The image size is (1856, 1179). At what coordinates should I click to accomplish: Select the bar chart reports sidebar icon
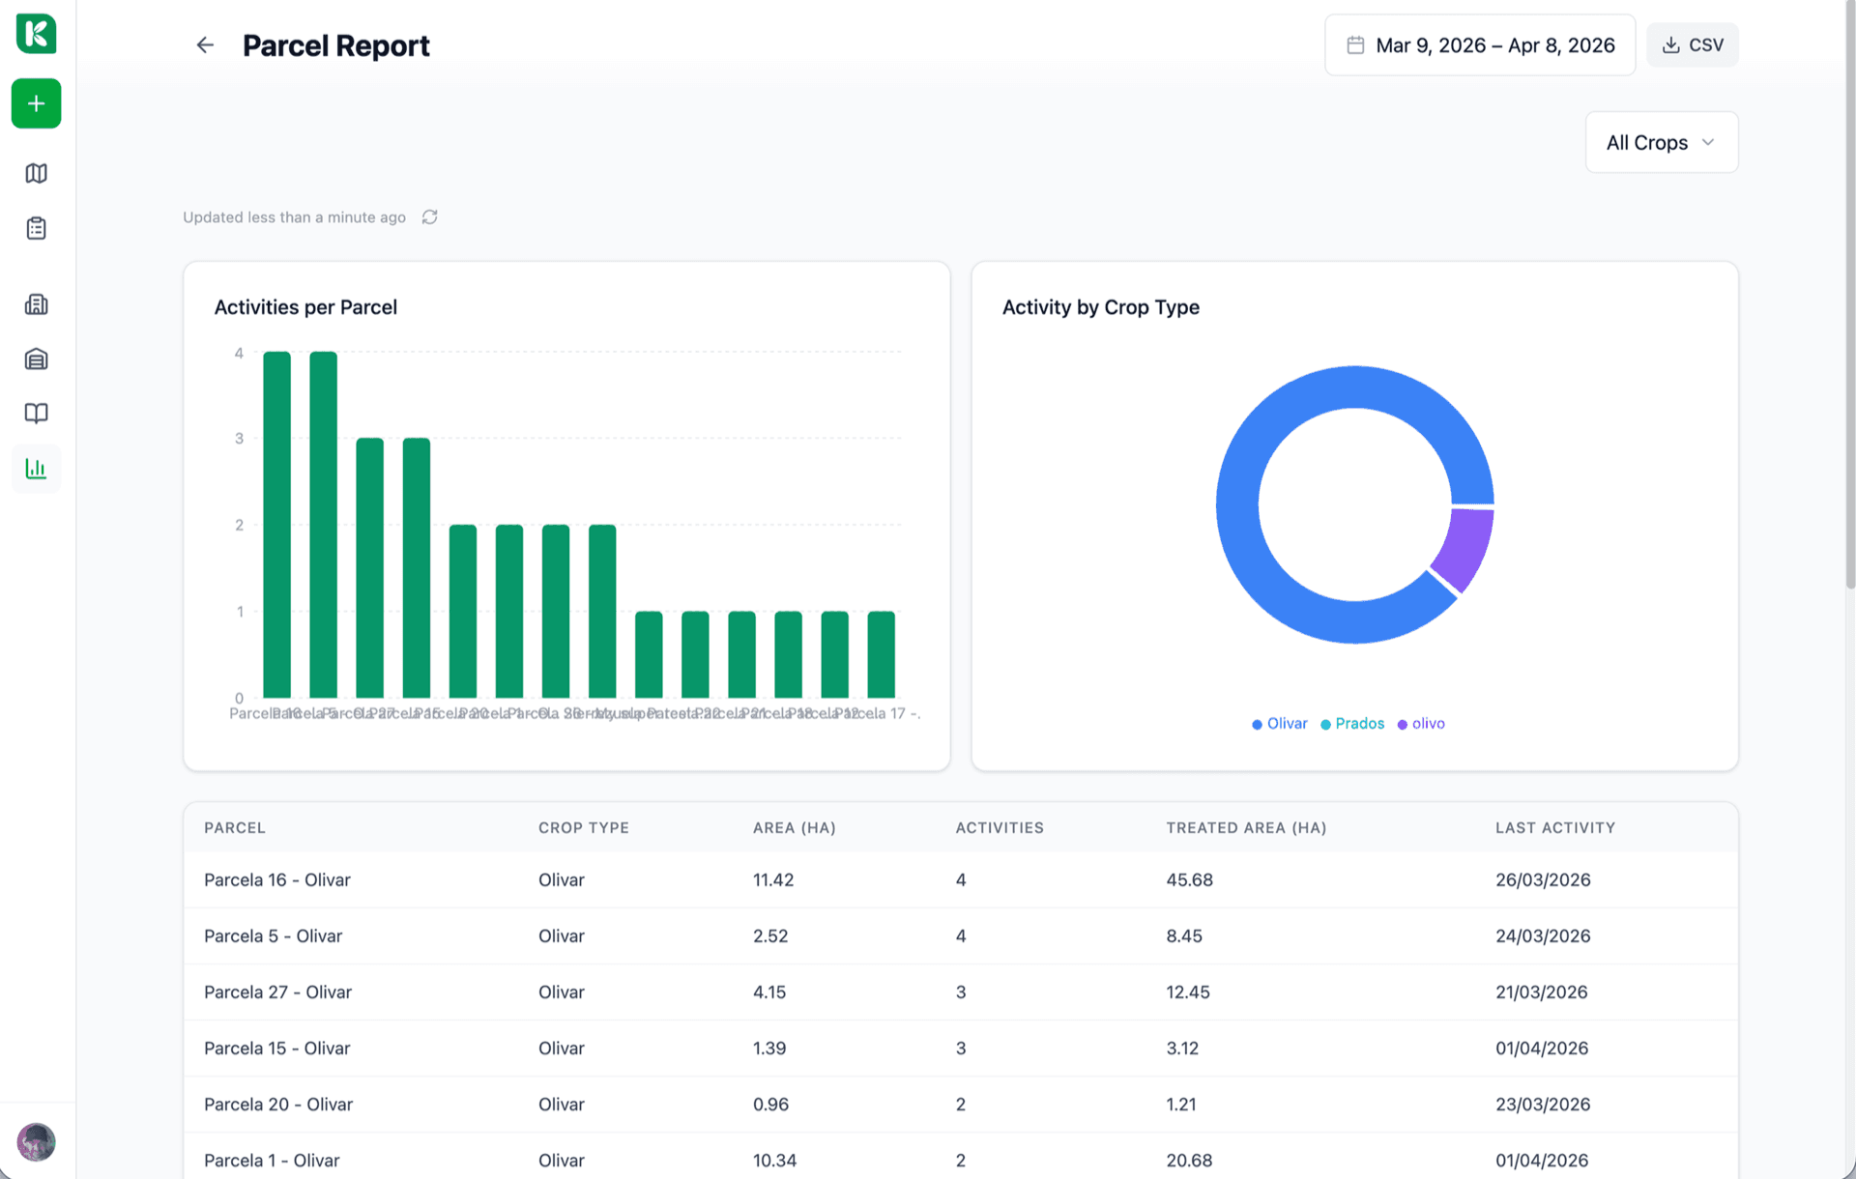pyautogui.click(x=36, y=469)
